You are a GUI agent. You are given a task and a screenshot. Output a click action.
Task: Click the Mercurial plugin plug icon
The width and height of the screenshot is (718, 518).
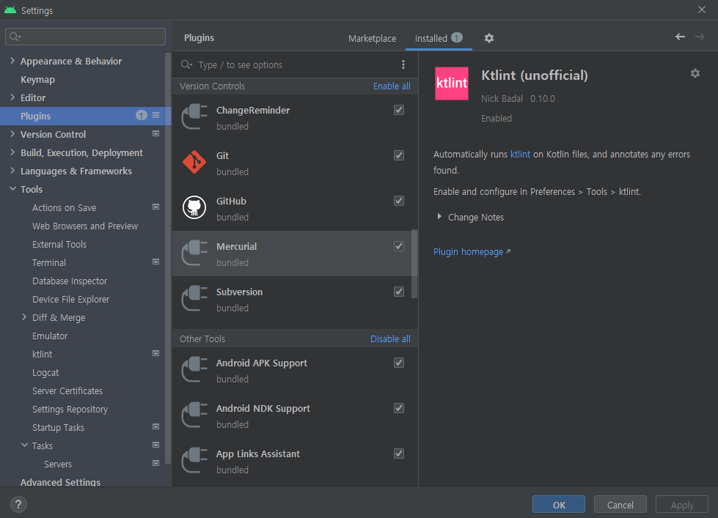click(194, 253)
